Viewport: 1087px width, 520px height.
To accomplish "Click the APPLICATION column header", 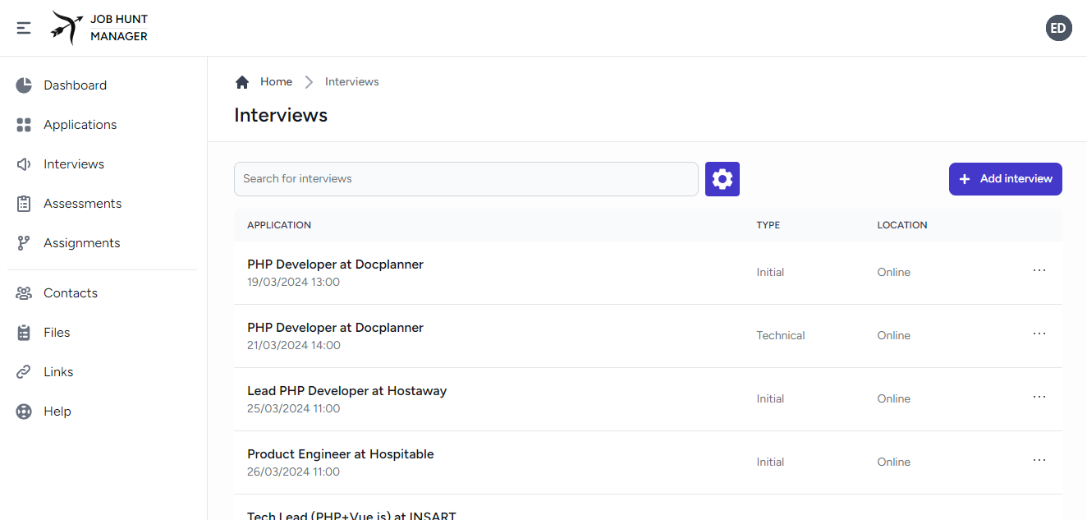I will [279, 225].
